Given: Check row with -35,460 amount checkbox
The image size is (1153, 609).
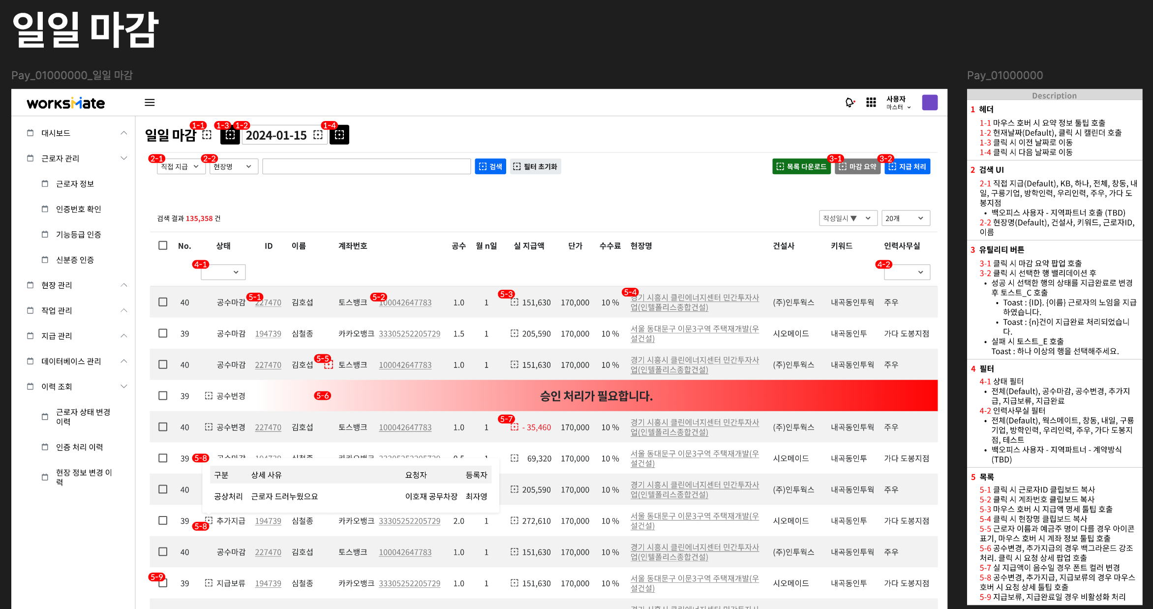Looking at the screenshot, I should click(163, 427).
